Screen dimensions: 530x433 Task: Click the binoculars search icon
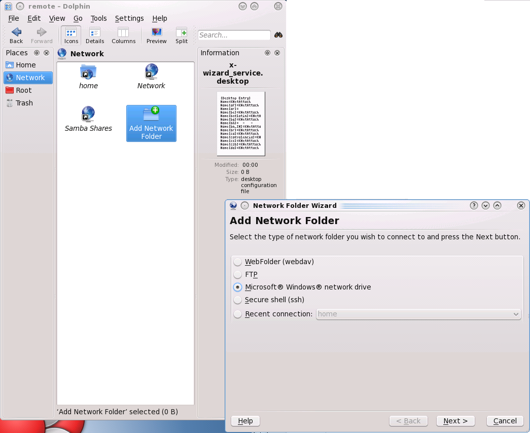(278, 35)
